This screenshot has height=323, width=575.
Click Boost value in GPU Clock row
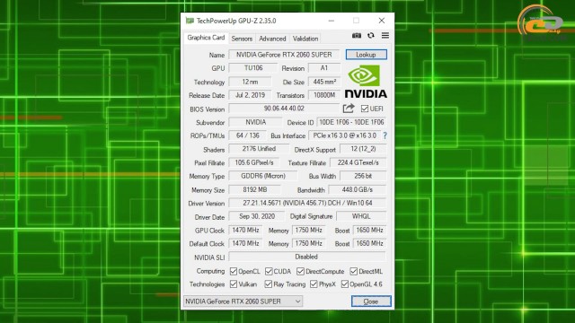tap(369, 230)
